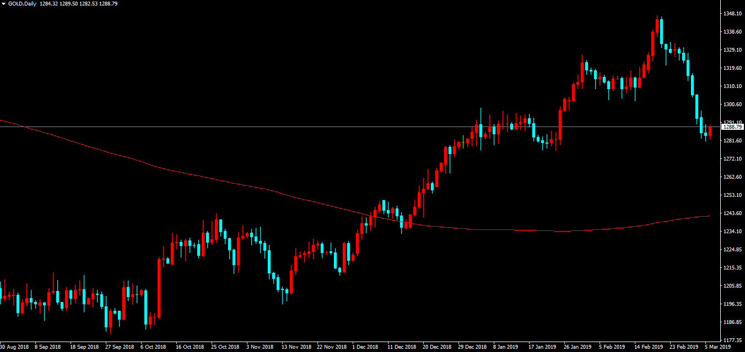Click the 1300.60 price axis label
Viewport: 745px width, 352px height.
731,104
